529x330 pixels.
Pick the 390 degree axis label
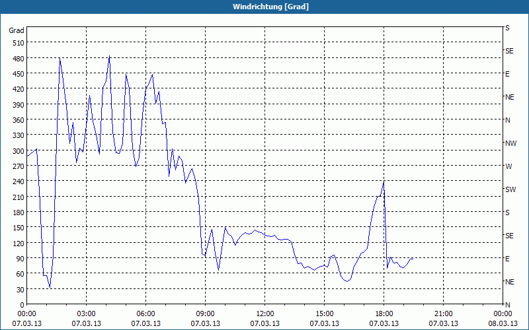[19, 105]
